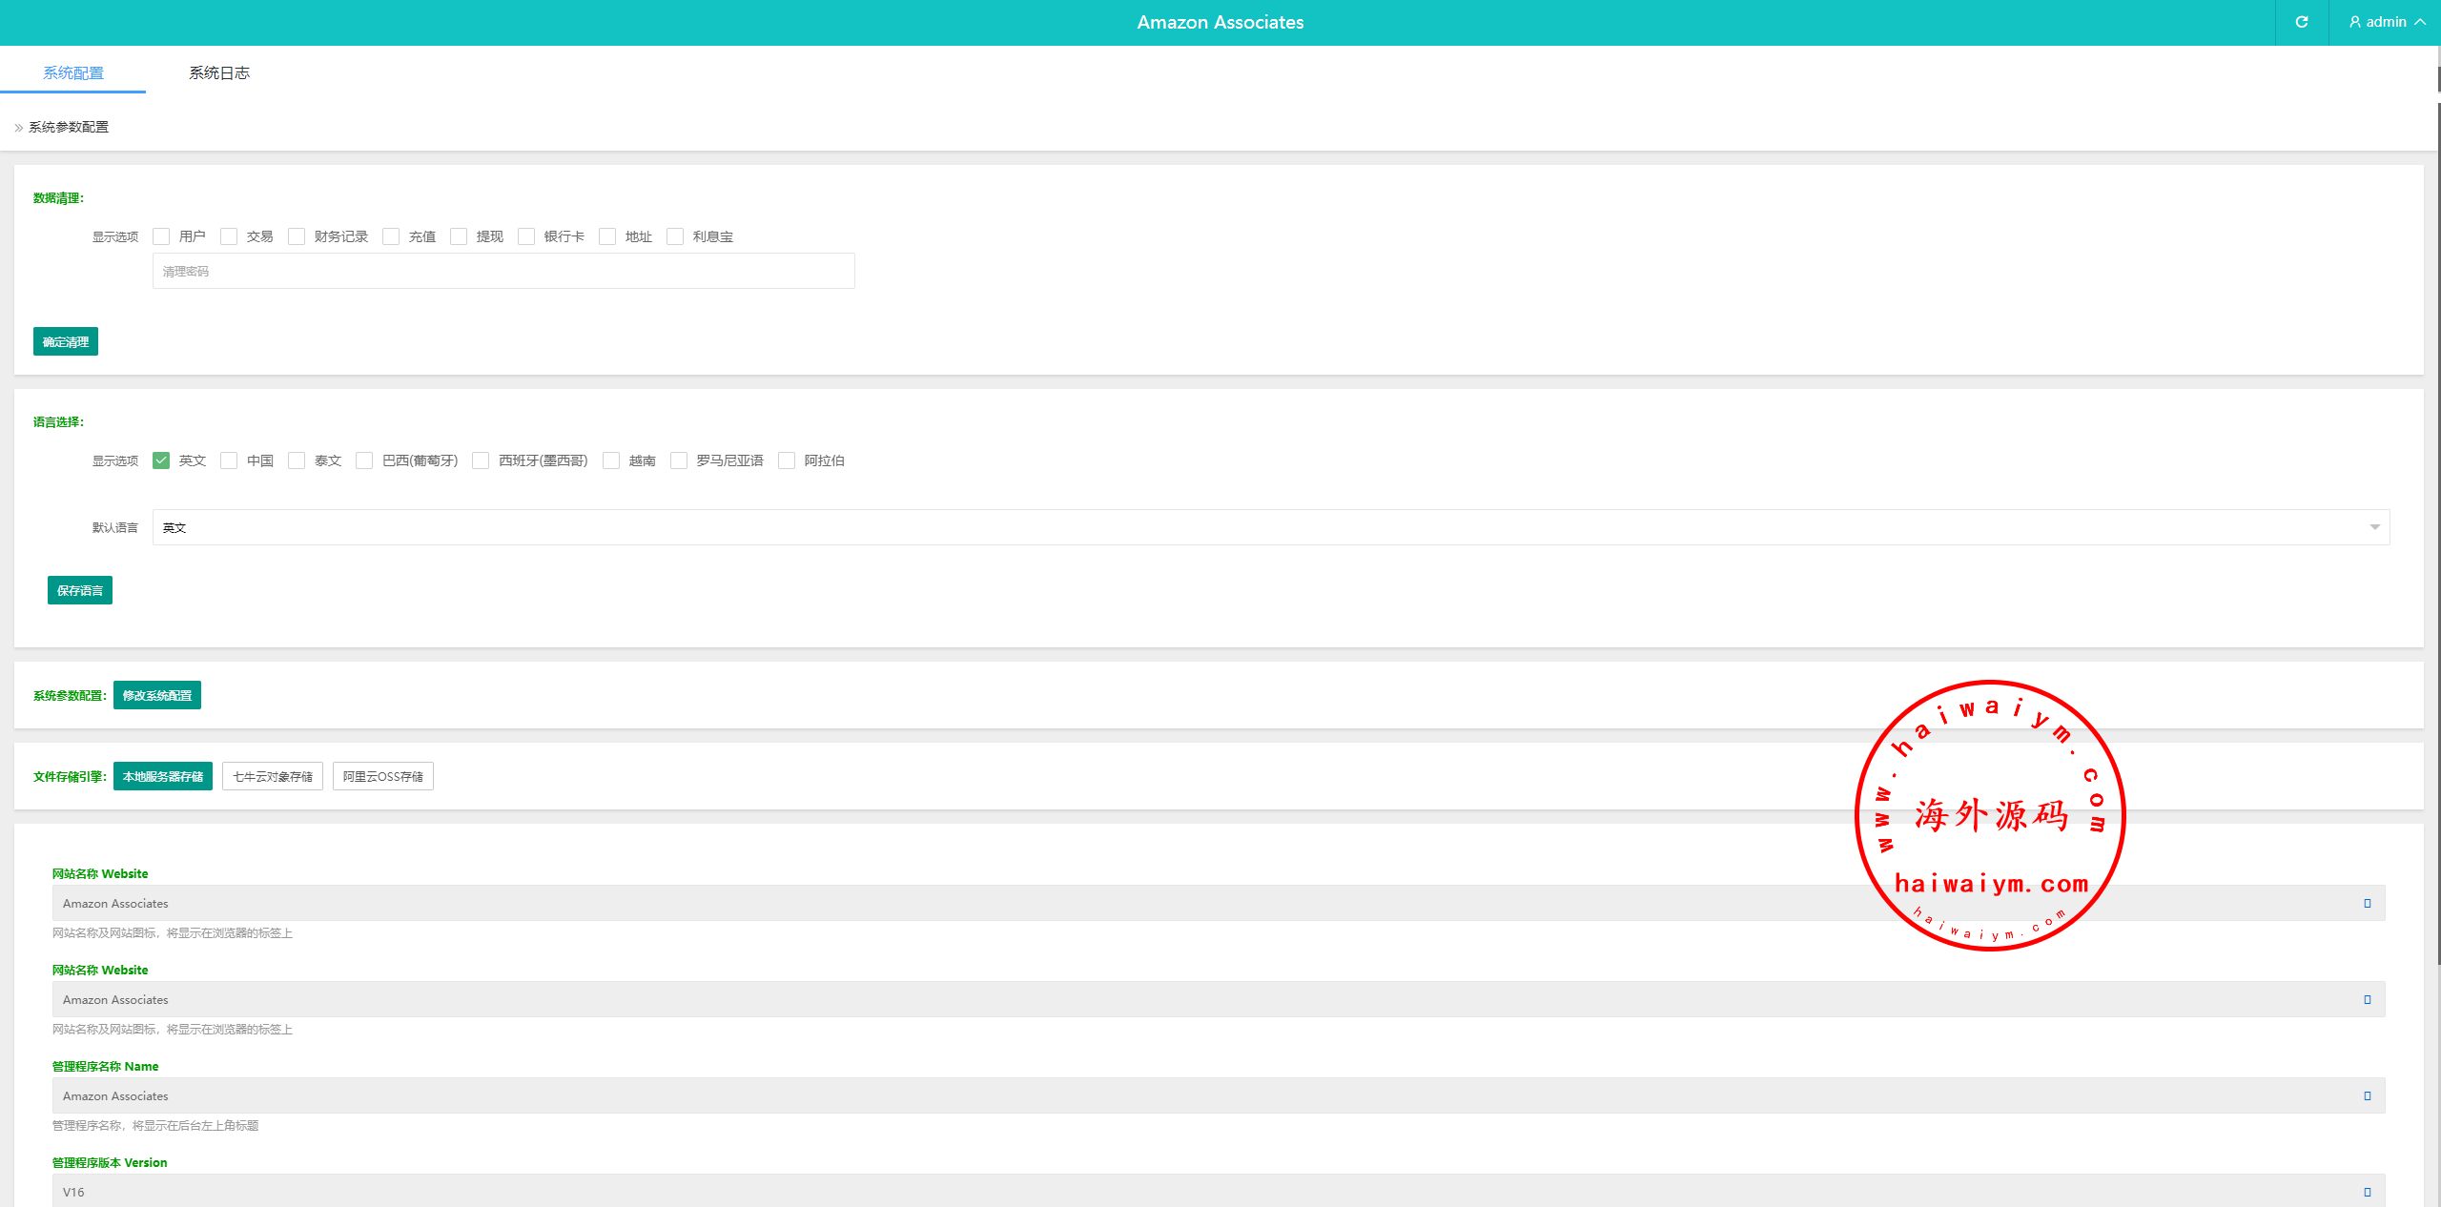Tick the 阿拉伯 language option

point(787,460)
